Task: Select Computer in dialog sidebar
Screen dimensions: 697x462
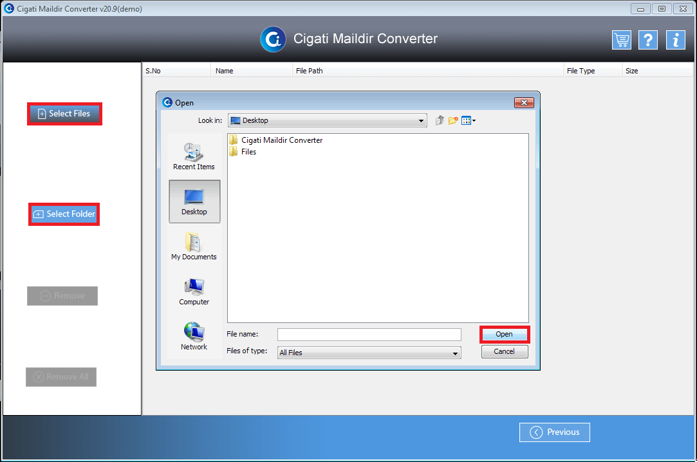Action: coord(194,292)
